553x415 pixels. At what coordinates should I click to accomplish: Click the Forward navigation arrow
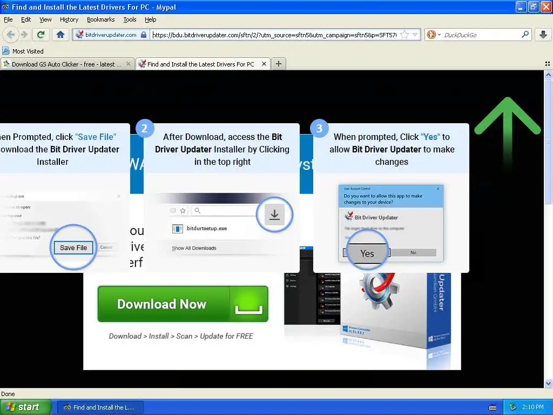click(24, 35)
